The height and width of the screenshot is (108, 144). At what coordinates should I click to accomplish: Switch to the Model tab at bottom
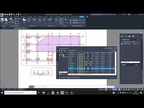pyautogui.click(x=4, y=89)
